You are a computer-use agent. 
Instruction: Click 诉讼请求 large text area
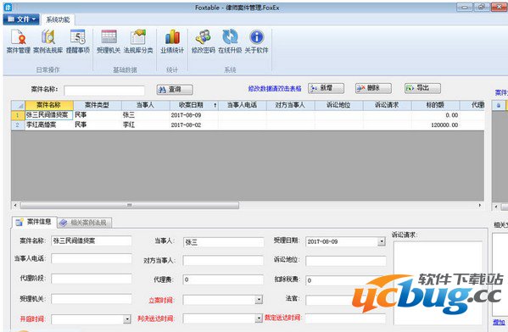pos(438,283)
